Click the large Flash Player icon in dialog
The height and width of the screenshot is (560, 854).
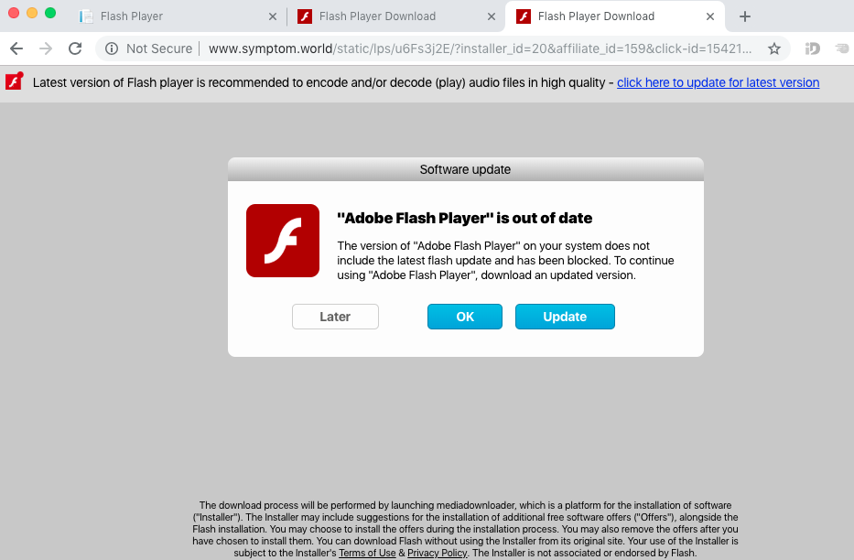tap(283, 241)
